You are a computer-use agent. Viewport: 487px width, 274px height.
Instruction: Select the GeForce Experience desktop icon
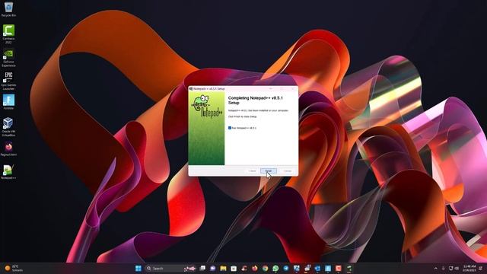click(x=8, y=58)
